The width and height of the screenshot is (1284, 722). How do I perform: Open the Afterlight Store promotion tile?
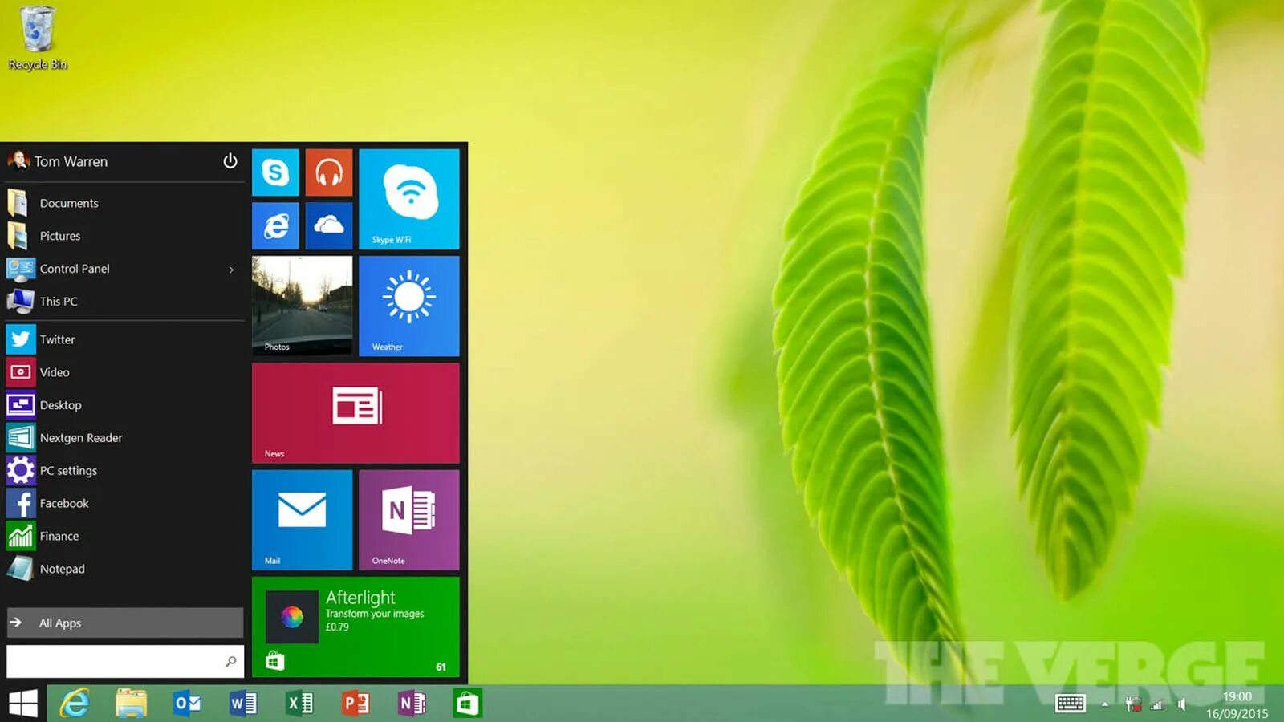pos(356,627)
